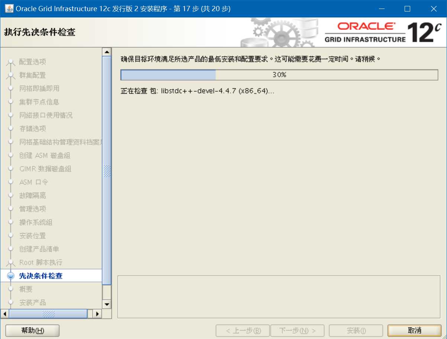Click the horizontal scrollbar right arrow
The image size is (447, 339).
click(97, 314)
